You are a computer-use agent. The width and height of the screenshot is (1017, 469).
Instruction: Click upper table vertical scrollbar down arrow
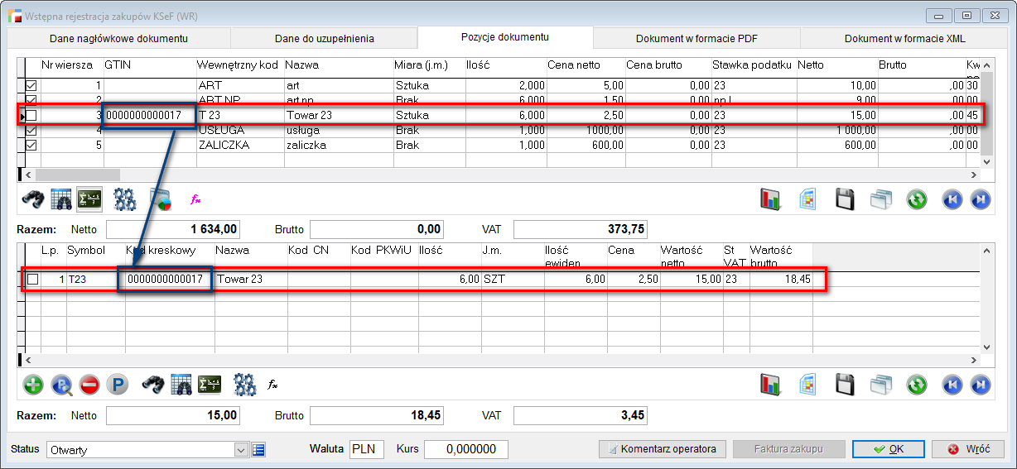986,160
